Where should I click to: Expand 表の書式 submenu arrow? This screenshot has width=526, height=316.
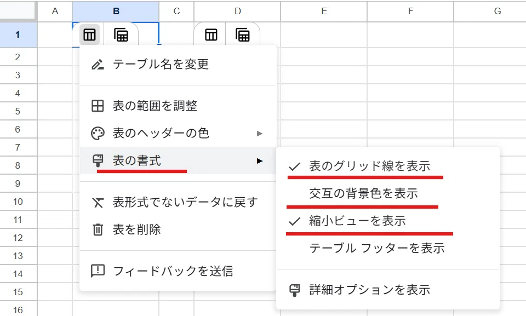[x=259, y=161]
